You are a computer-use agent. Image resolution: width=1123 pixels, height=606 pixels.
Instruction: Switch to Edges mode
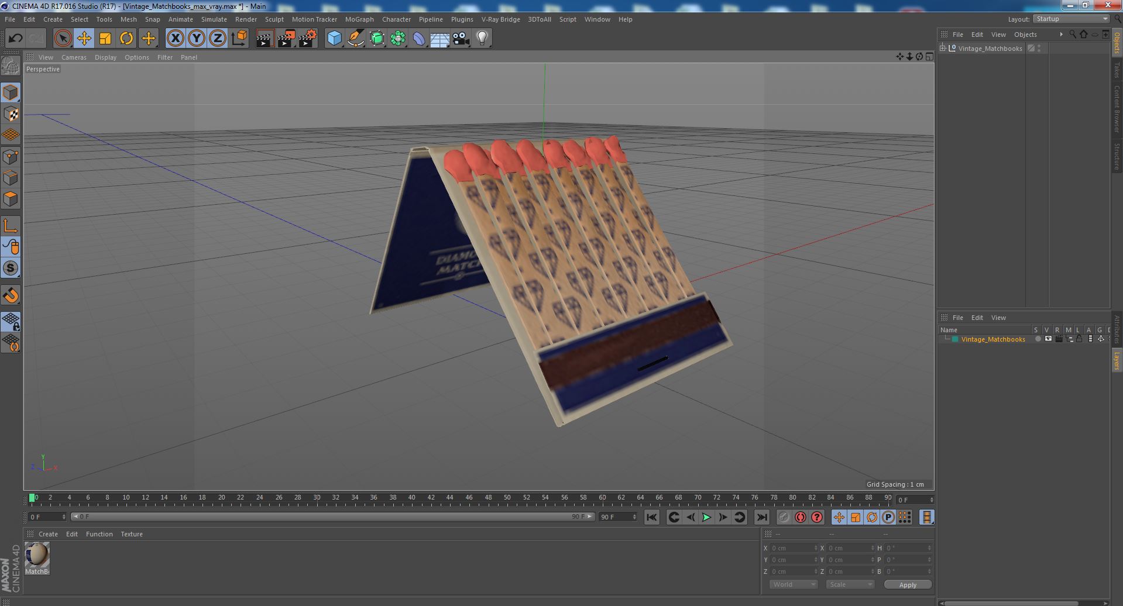click(x=11, y=178)
